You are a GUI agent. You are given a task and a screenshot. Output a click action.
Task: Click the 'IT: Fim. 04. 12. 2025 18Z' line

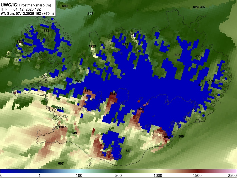click(x=21, y=9)
